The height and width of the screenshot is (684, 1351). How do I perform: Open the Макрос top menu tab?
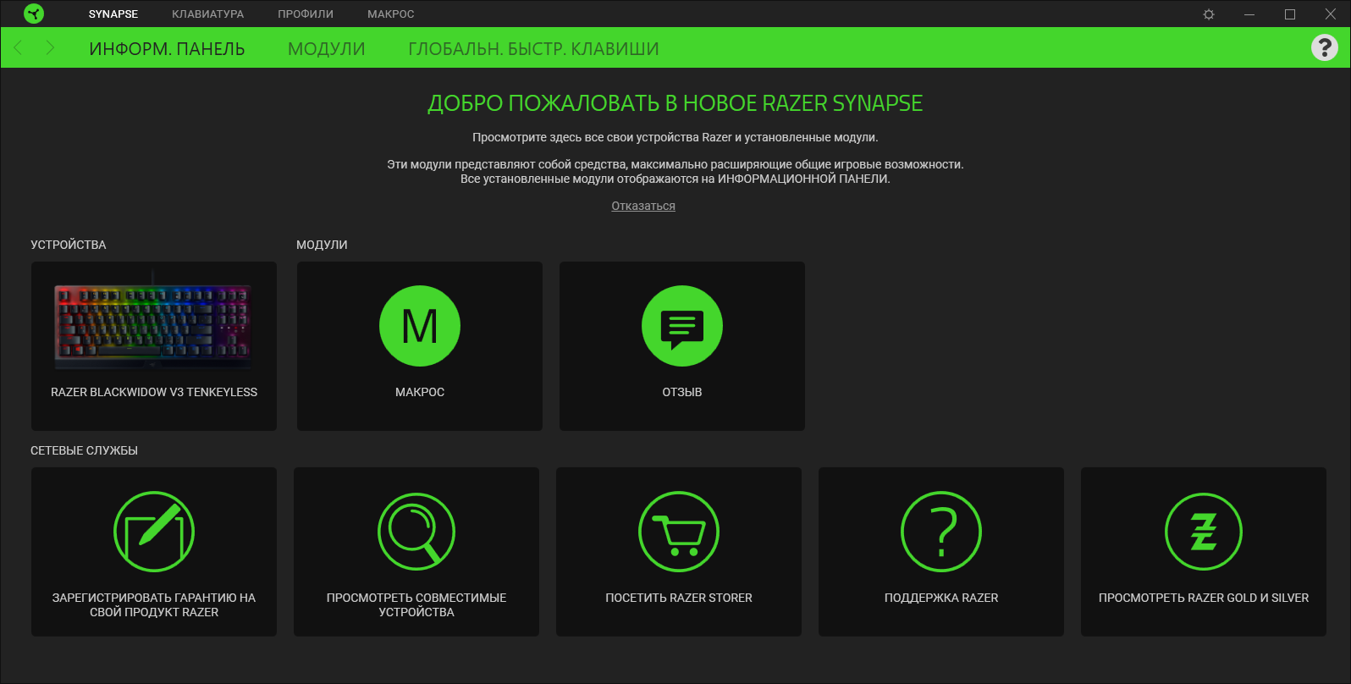click(391, 14)
